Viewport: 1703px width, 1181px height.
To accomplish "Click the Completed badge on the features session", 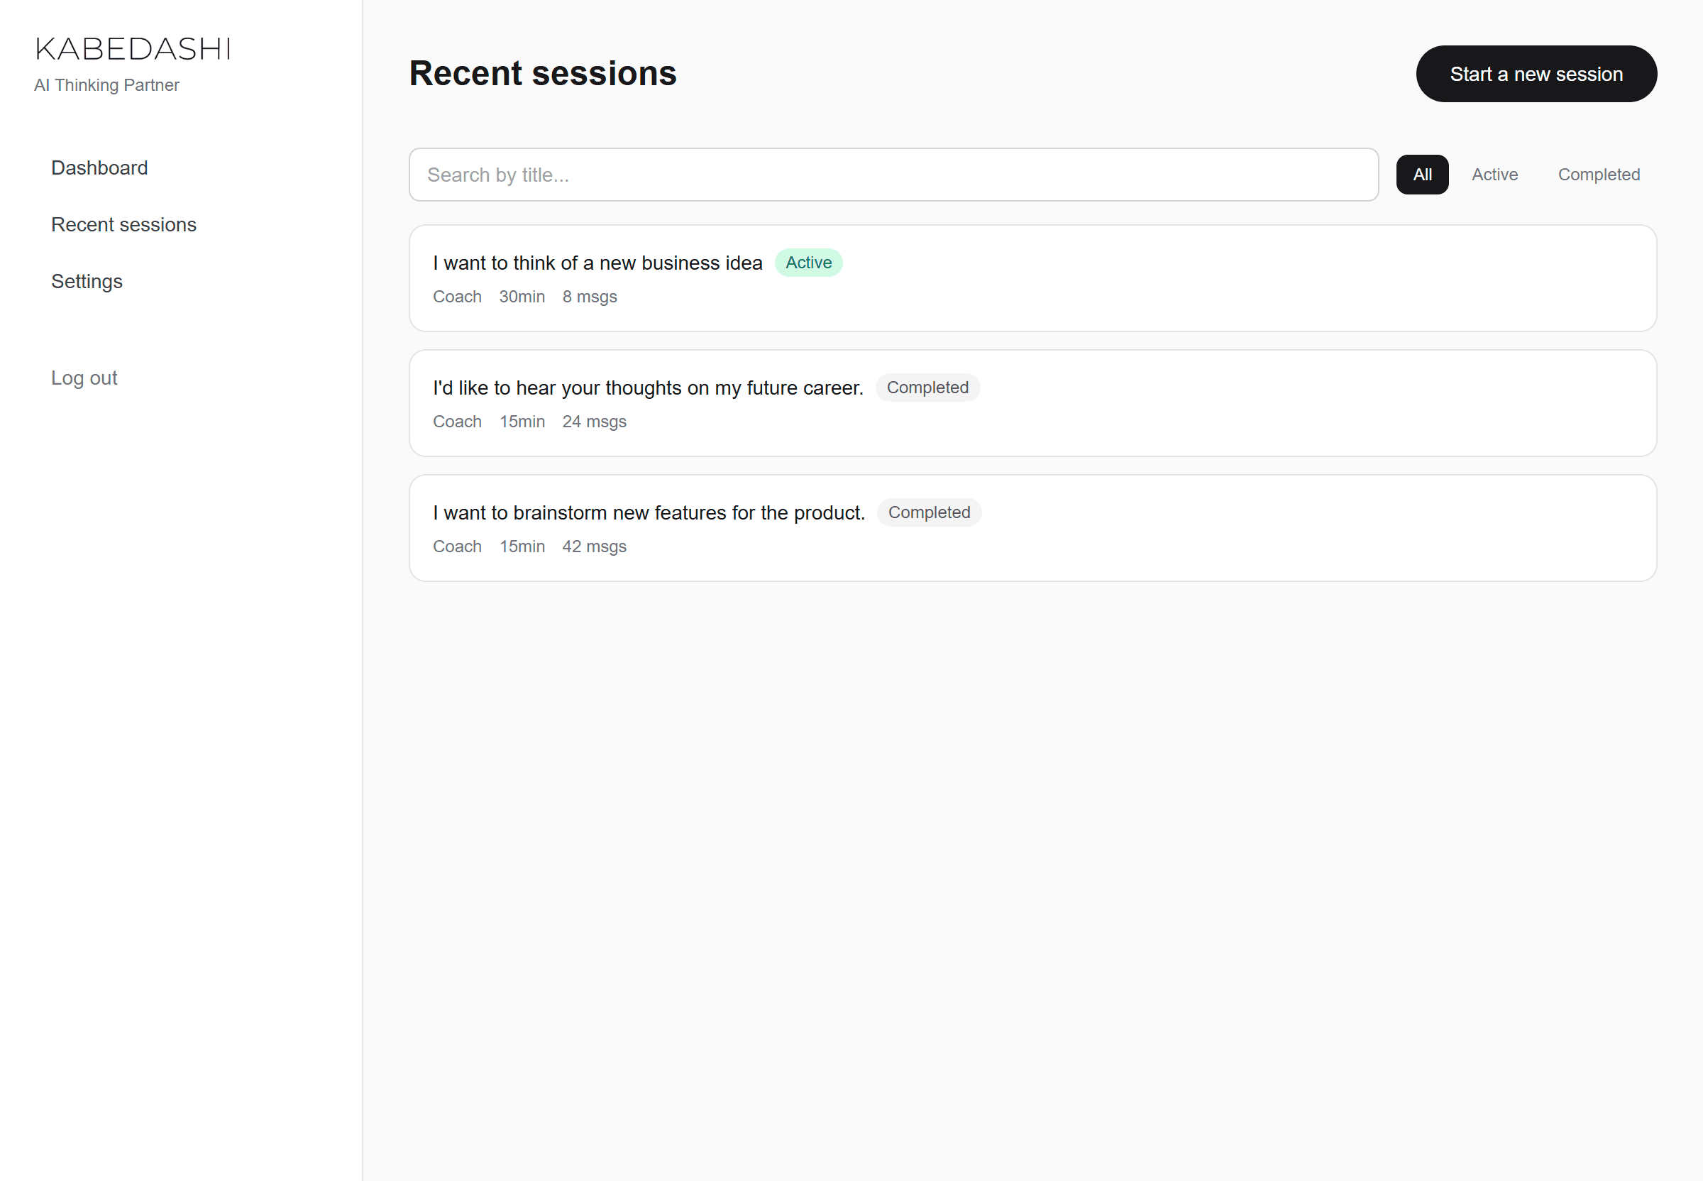I will click(x=929, y=512).
